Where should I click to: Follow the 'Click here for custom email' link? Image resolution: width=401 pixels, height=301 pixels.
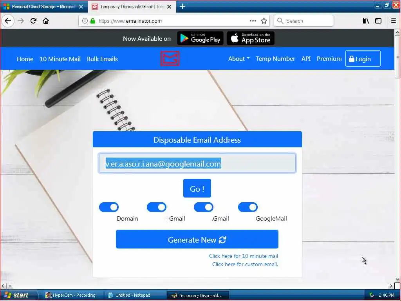[245, 265]
